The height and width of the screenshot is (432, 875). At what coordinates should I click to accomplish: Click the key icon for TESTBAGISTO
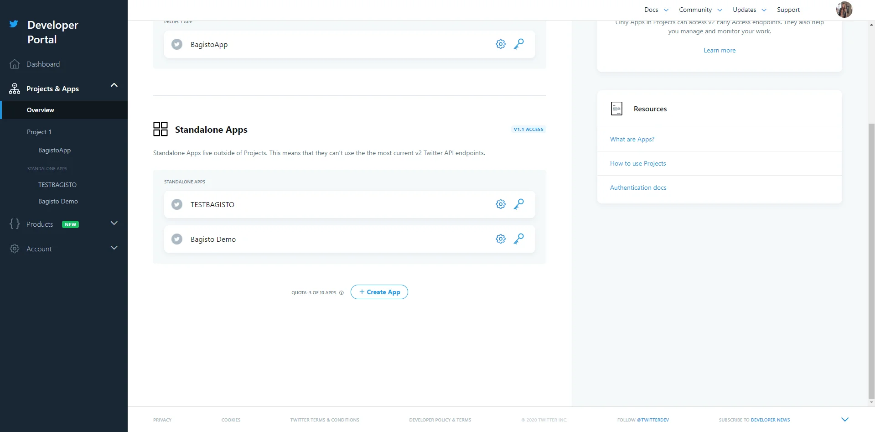[x=518, y=204]
